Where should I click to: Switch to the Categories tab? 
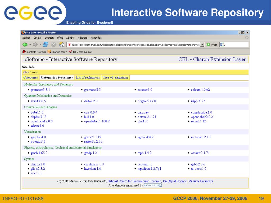[x=30, y=77]
